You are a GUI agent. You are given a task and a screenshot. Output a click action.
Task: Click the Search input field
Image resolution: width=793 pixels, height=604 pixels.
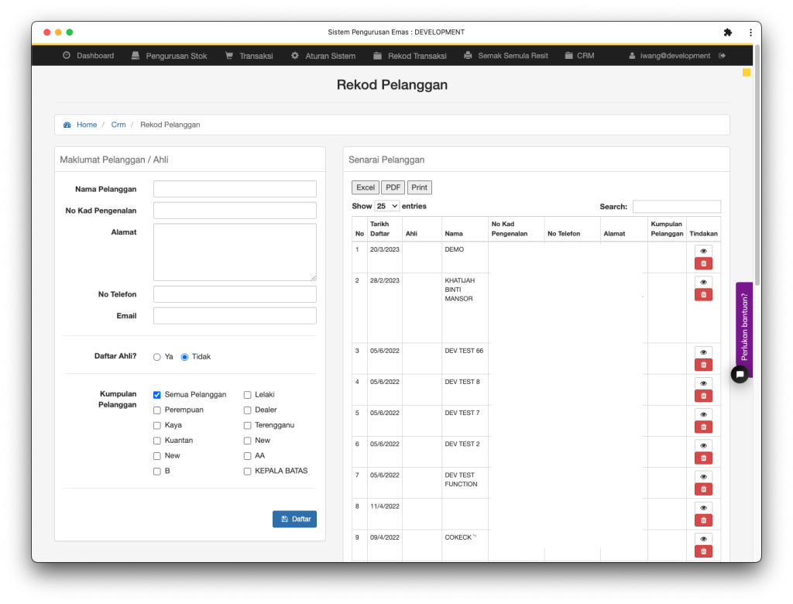(676, 207)
